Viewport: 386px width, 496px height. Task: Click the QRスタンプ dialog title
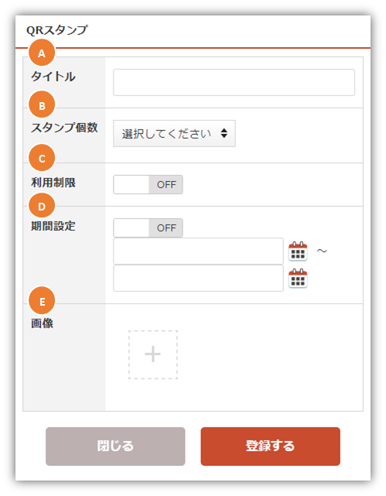(57, 30)
